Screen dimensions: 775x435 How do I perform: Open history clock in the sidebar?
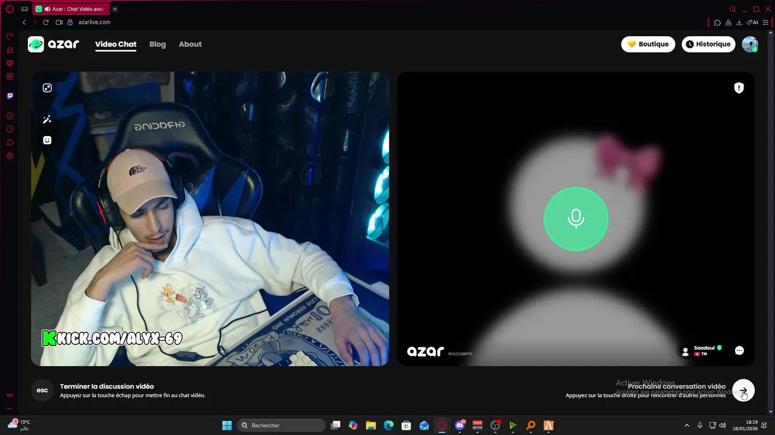point(10,129)
